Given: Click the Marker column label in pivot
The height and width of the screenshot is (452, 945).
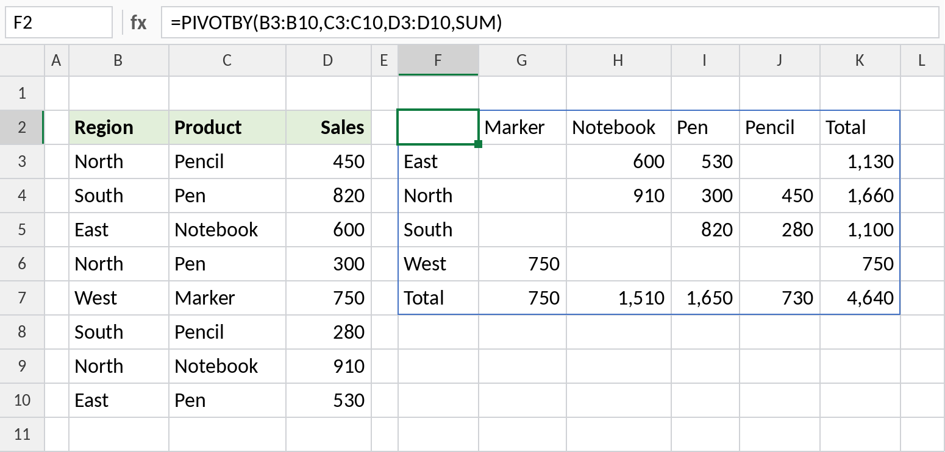Looking at the screenshot, I should click(x=522, y=127).
